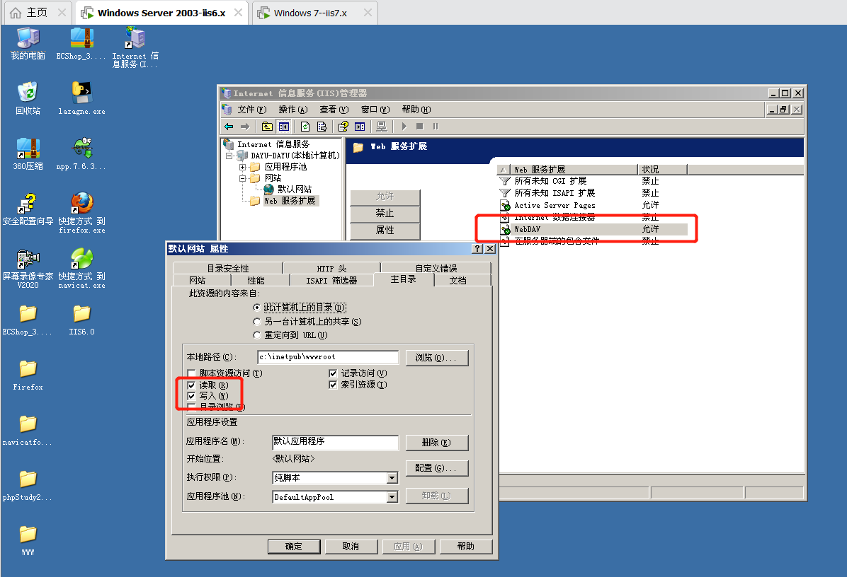Uncheck the 索引资源 checkbox
The height and width of the screenshot is (577, 847).
click(x=333, y=385)
